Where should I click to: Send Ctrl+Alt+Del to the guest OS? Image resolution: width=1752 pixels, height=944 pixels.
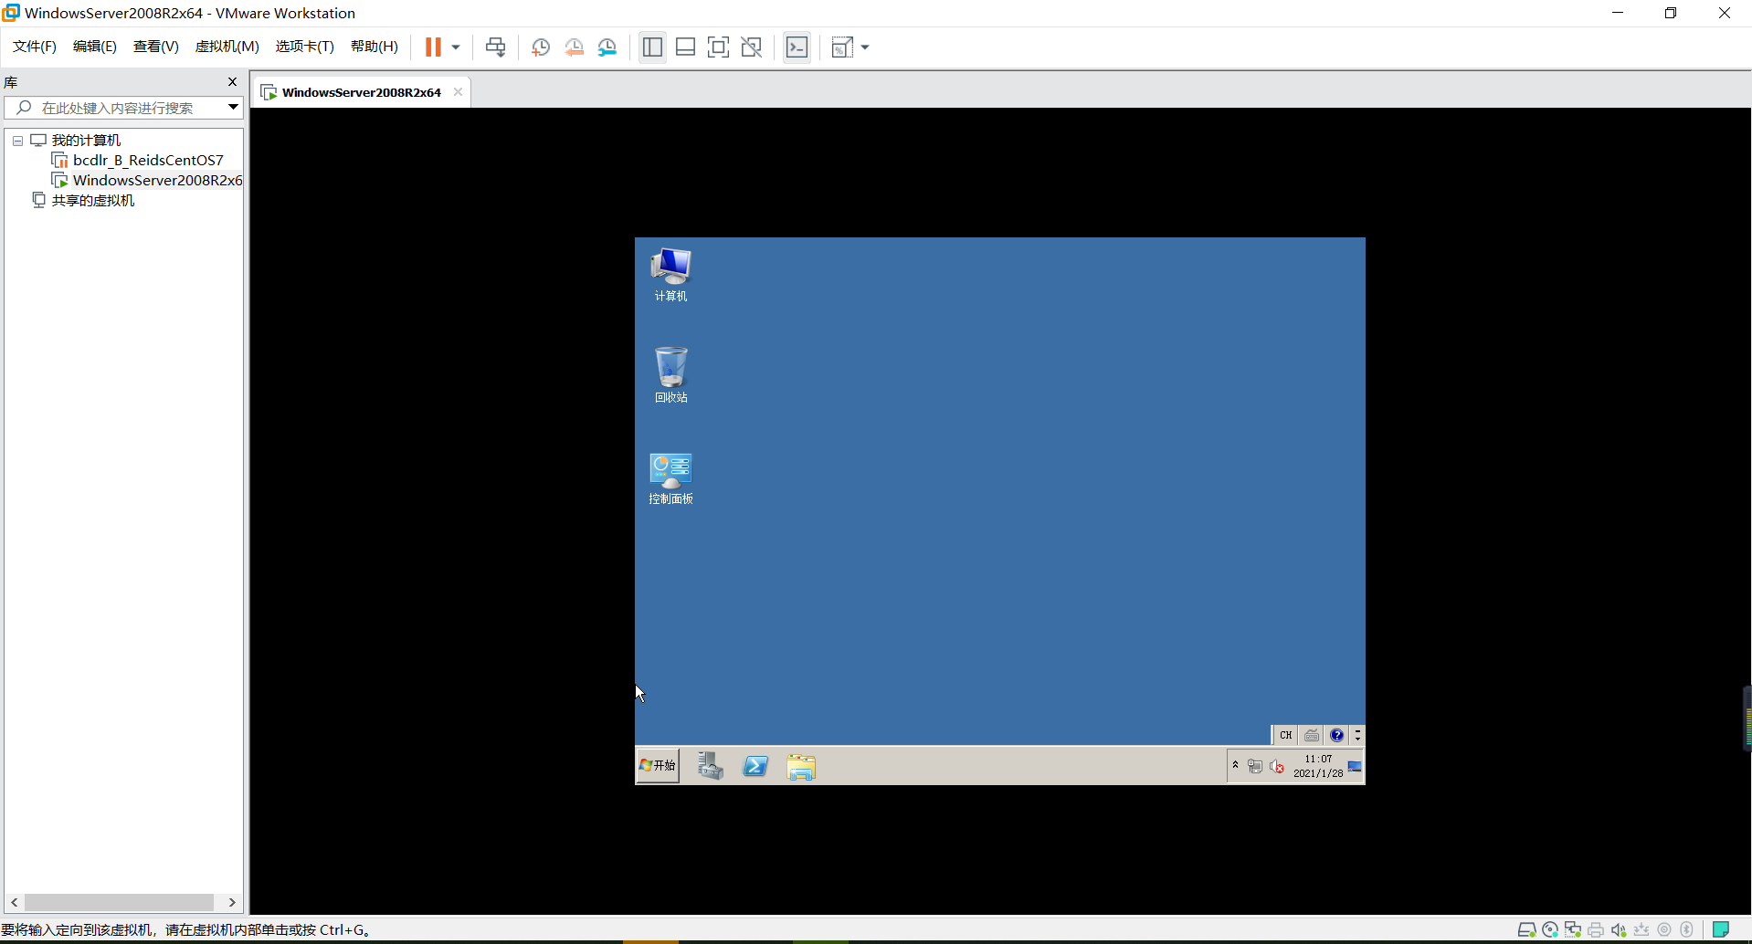tap(494, 47)
